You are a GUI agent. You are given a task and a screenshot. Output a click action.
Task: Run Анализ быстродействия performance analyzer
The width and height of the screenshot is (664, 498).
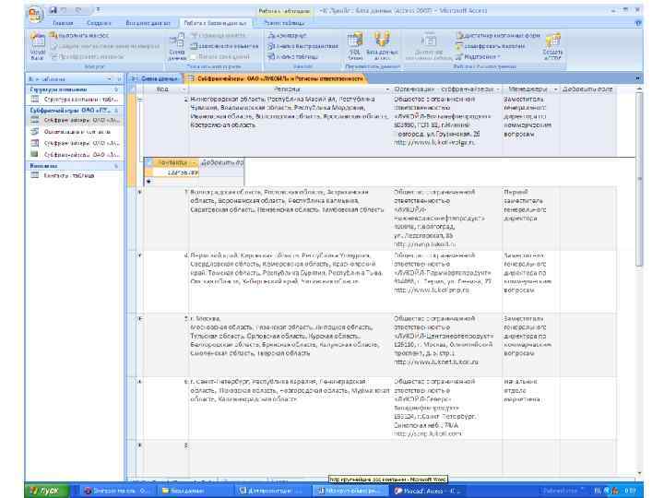tap(302, 46)
